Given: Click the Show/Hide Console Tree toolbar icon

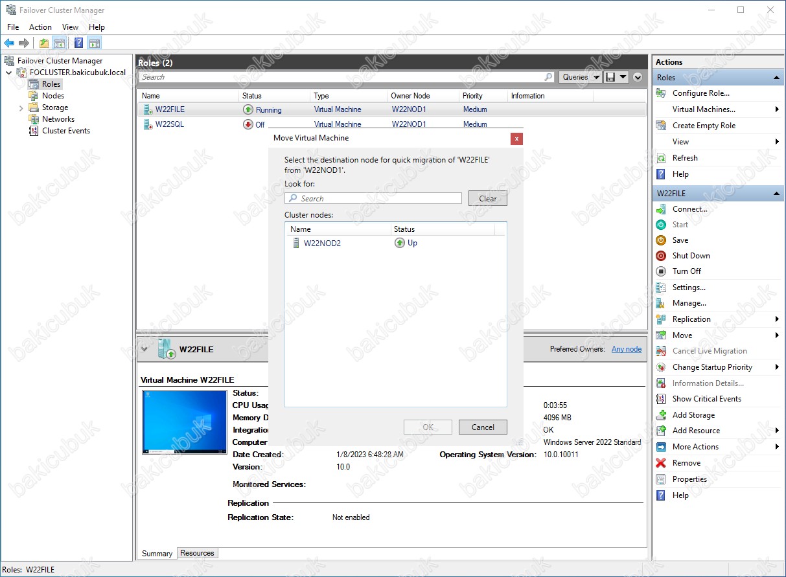Looking at the screenshot, I should [x=60, y=43].
